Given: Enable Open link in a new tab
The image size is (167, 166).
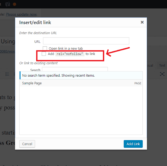Looking at the screenshot, I should click(45, 48).
